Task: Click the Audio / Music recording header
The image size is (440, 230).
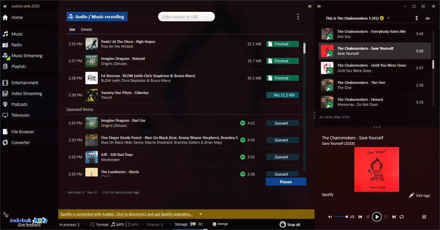Action: tap(97, 17)
